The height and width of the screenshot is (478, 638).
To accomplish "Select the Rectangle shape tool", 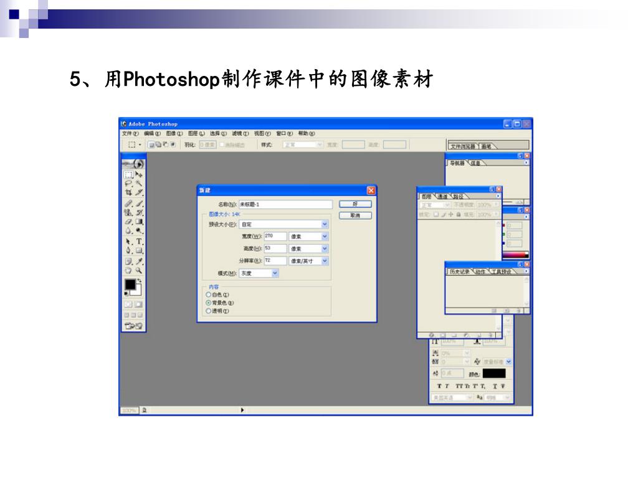I will pos(139,250).
